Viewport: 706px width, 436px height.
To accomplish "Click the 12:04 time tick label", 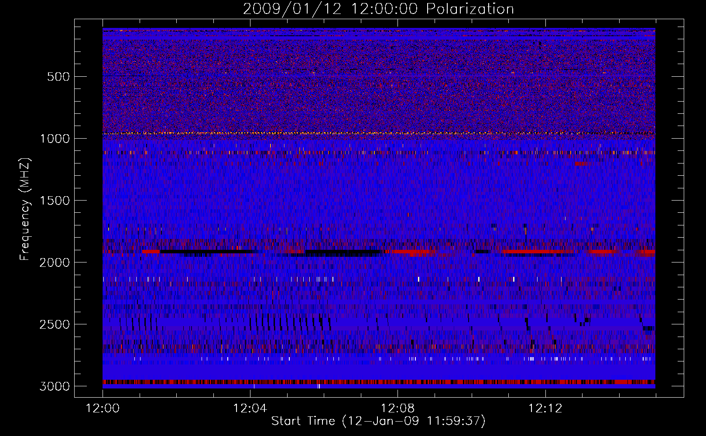I will (x=250, y=409).
